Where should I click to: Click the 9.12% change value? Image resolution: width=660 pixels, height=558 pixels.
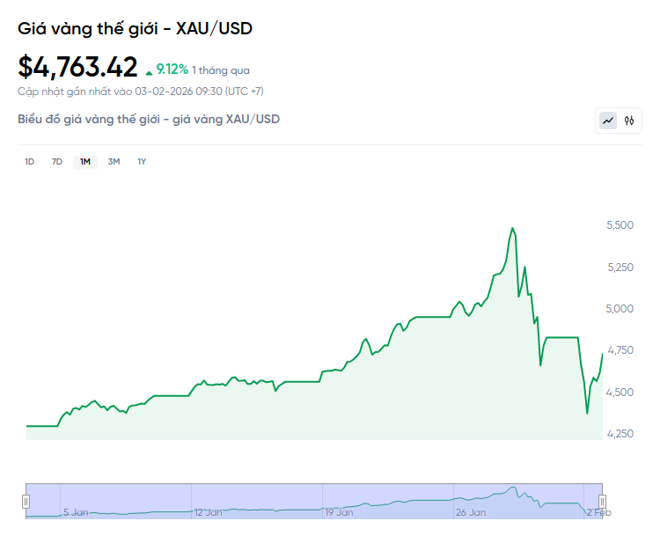[172, 69]
